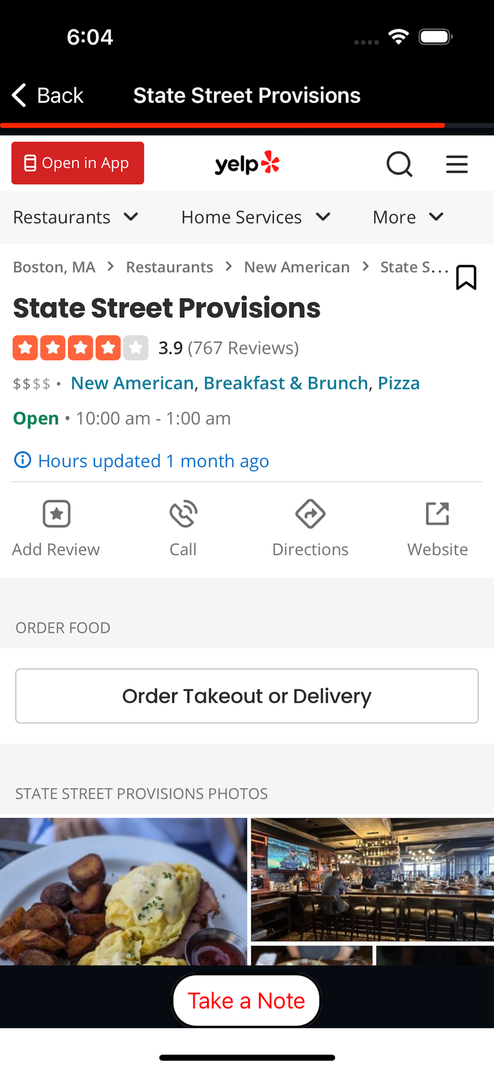Select the Breakfast & Brunch link
The image size is (494, 1071).
click(285, 383)
